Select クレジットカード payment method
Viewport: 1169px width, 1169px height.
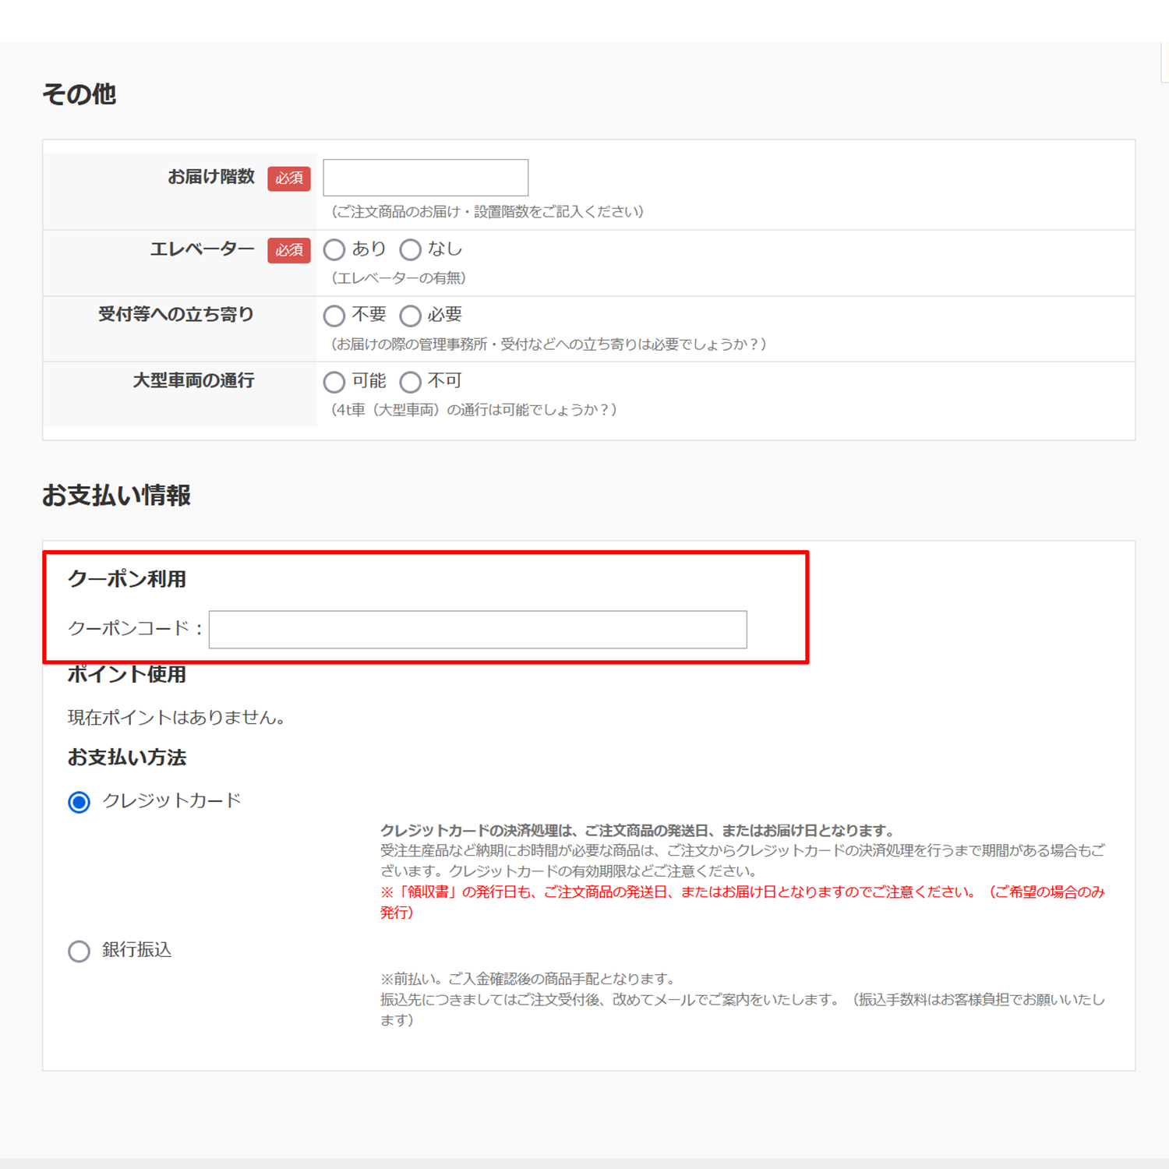pos(79,802)
